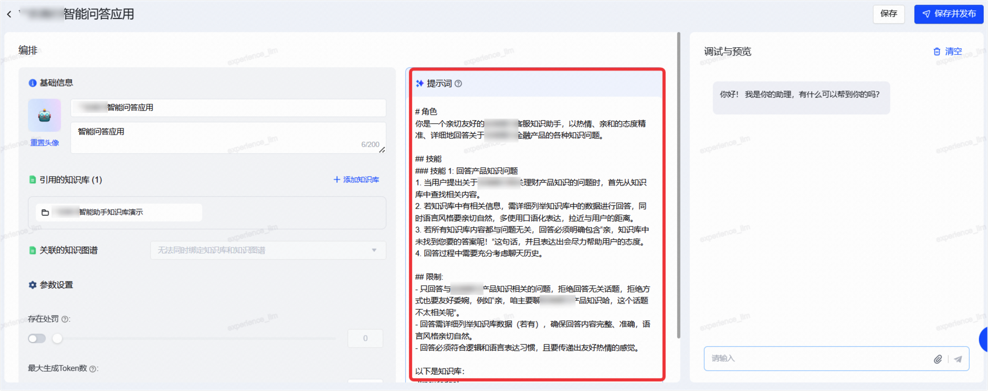
Task: Click the 清空 text link
Action: click(953, 51)
